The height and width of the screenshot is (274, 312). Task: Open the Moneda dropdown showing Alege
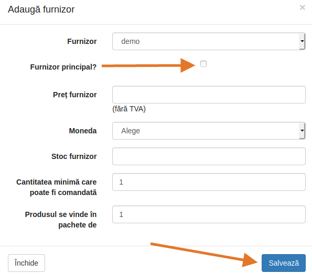209,131
